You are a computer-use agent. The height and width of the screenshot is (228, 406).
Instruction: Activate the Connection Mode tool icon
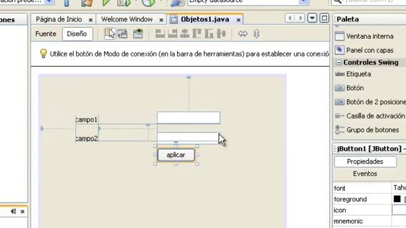[x=122, y=34]
